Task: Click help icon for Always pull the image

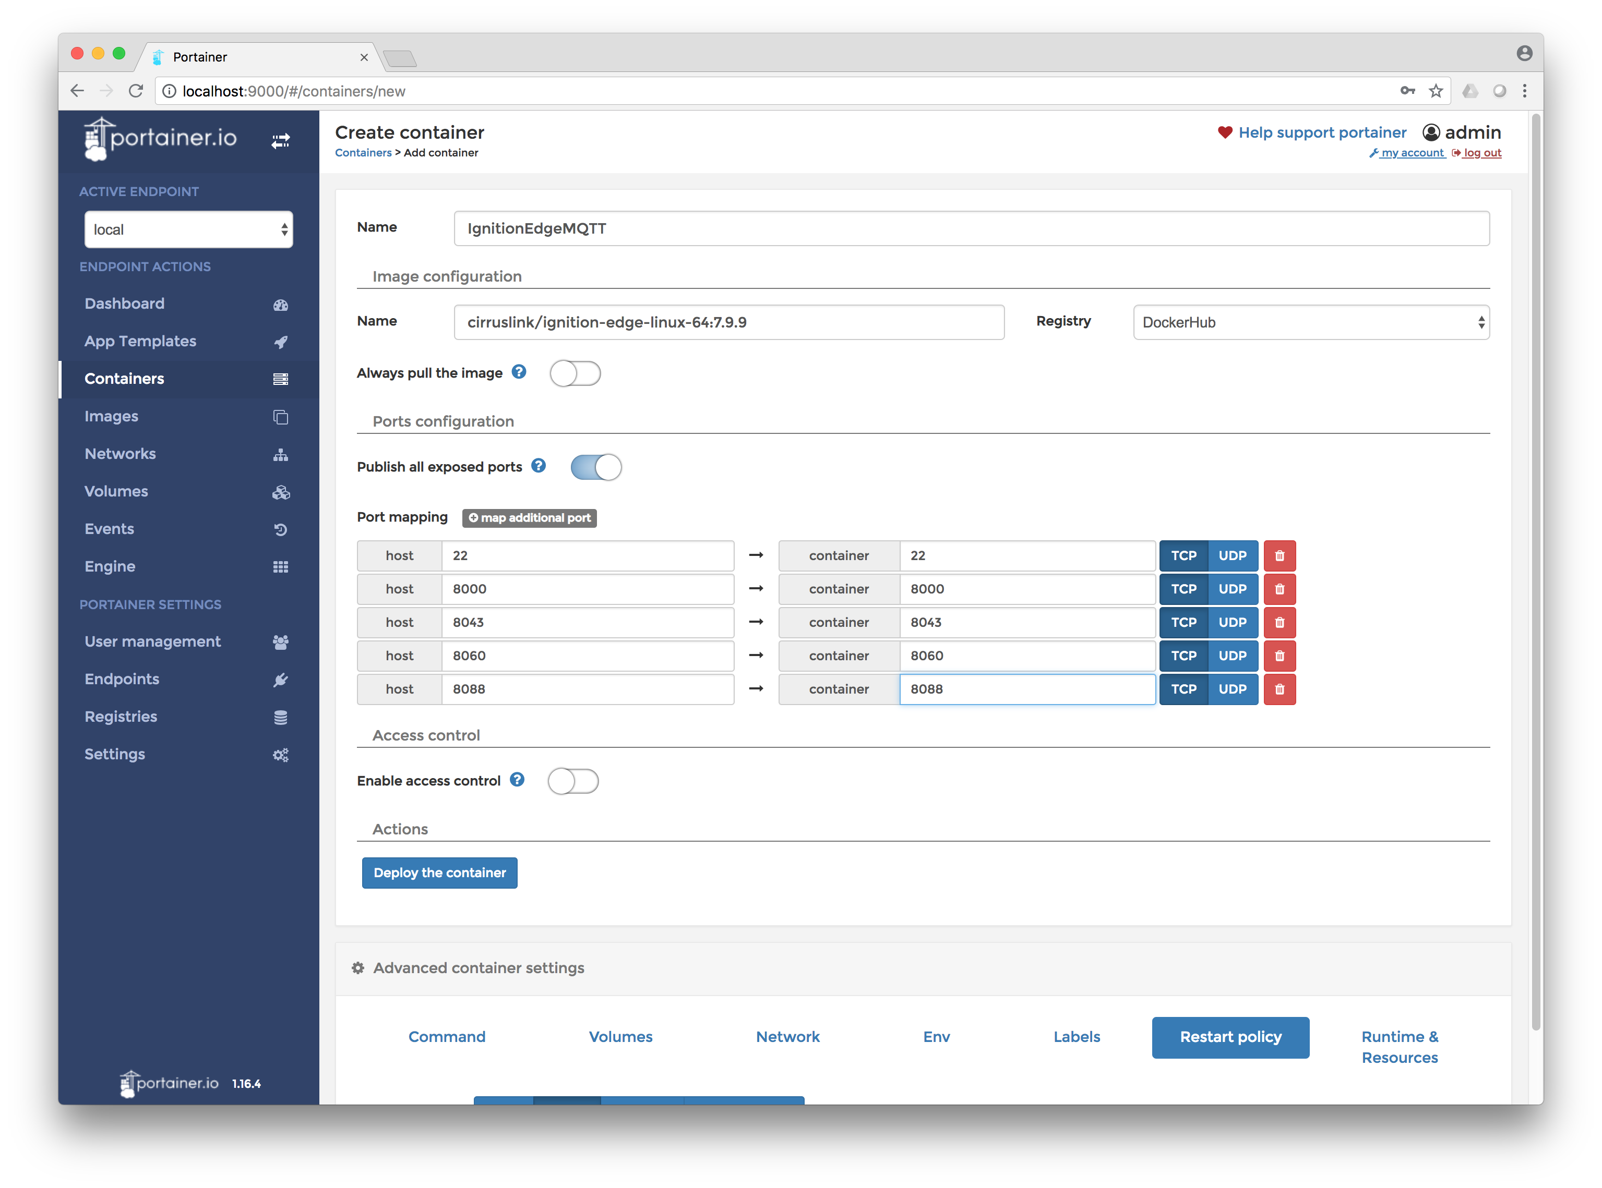Action: tap(519, 372)
